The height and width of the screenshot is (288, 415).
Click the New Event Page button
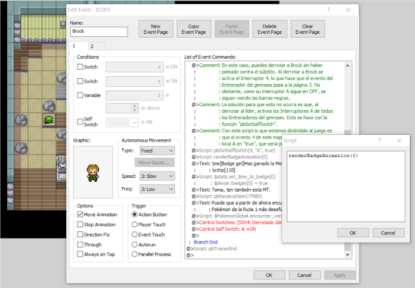pyautogui.click(x=155, y=29)
